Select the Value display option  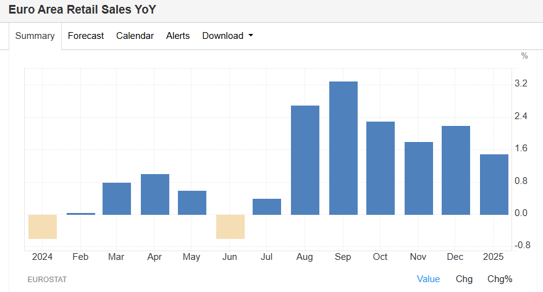(x=428, y=279)
